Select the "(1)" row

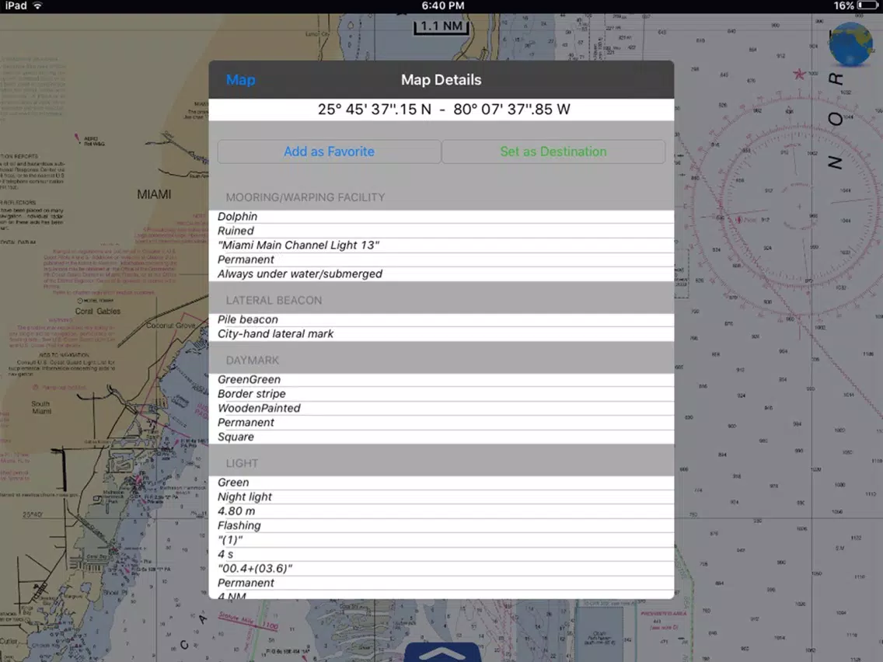click(x=441, y=541)
